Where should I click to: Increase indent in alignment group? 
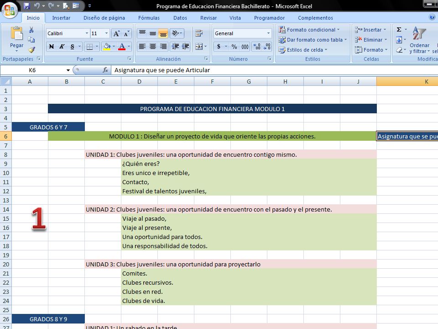point(186,47)
